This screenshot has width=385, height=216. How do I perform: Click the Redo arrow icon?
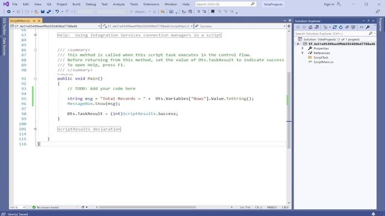tap(67, 11)
